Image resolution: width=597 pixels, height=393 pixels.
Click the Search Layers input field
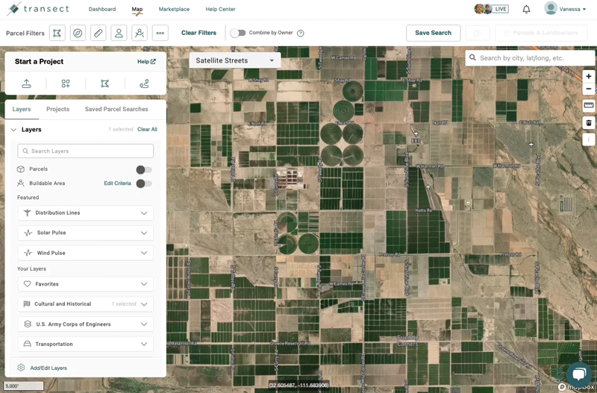pos(85,151)
